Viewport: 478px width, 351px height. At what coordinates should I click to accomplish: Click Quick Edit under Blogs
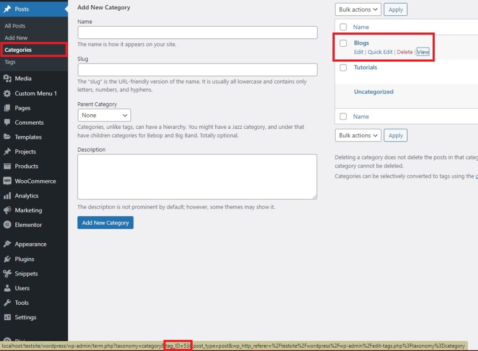pyautogui.click(x=380, y=52)
